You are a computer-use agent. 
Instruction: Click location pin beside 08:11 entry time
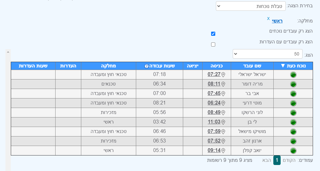coord(223,84)
